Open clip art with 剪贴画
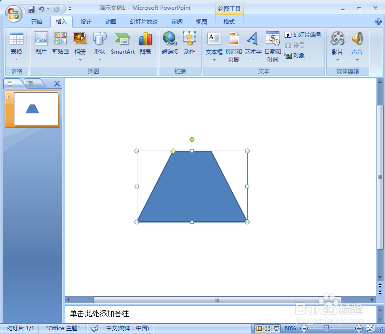 point(61,43)
